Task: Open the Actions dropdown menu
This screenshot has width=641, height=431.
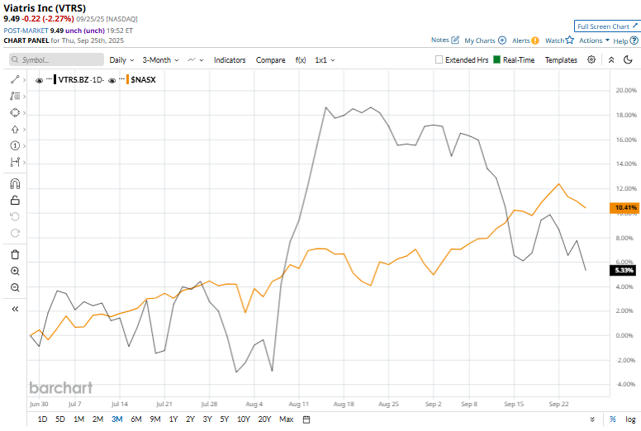Action: (595, 40)
